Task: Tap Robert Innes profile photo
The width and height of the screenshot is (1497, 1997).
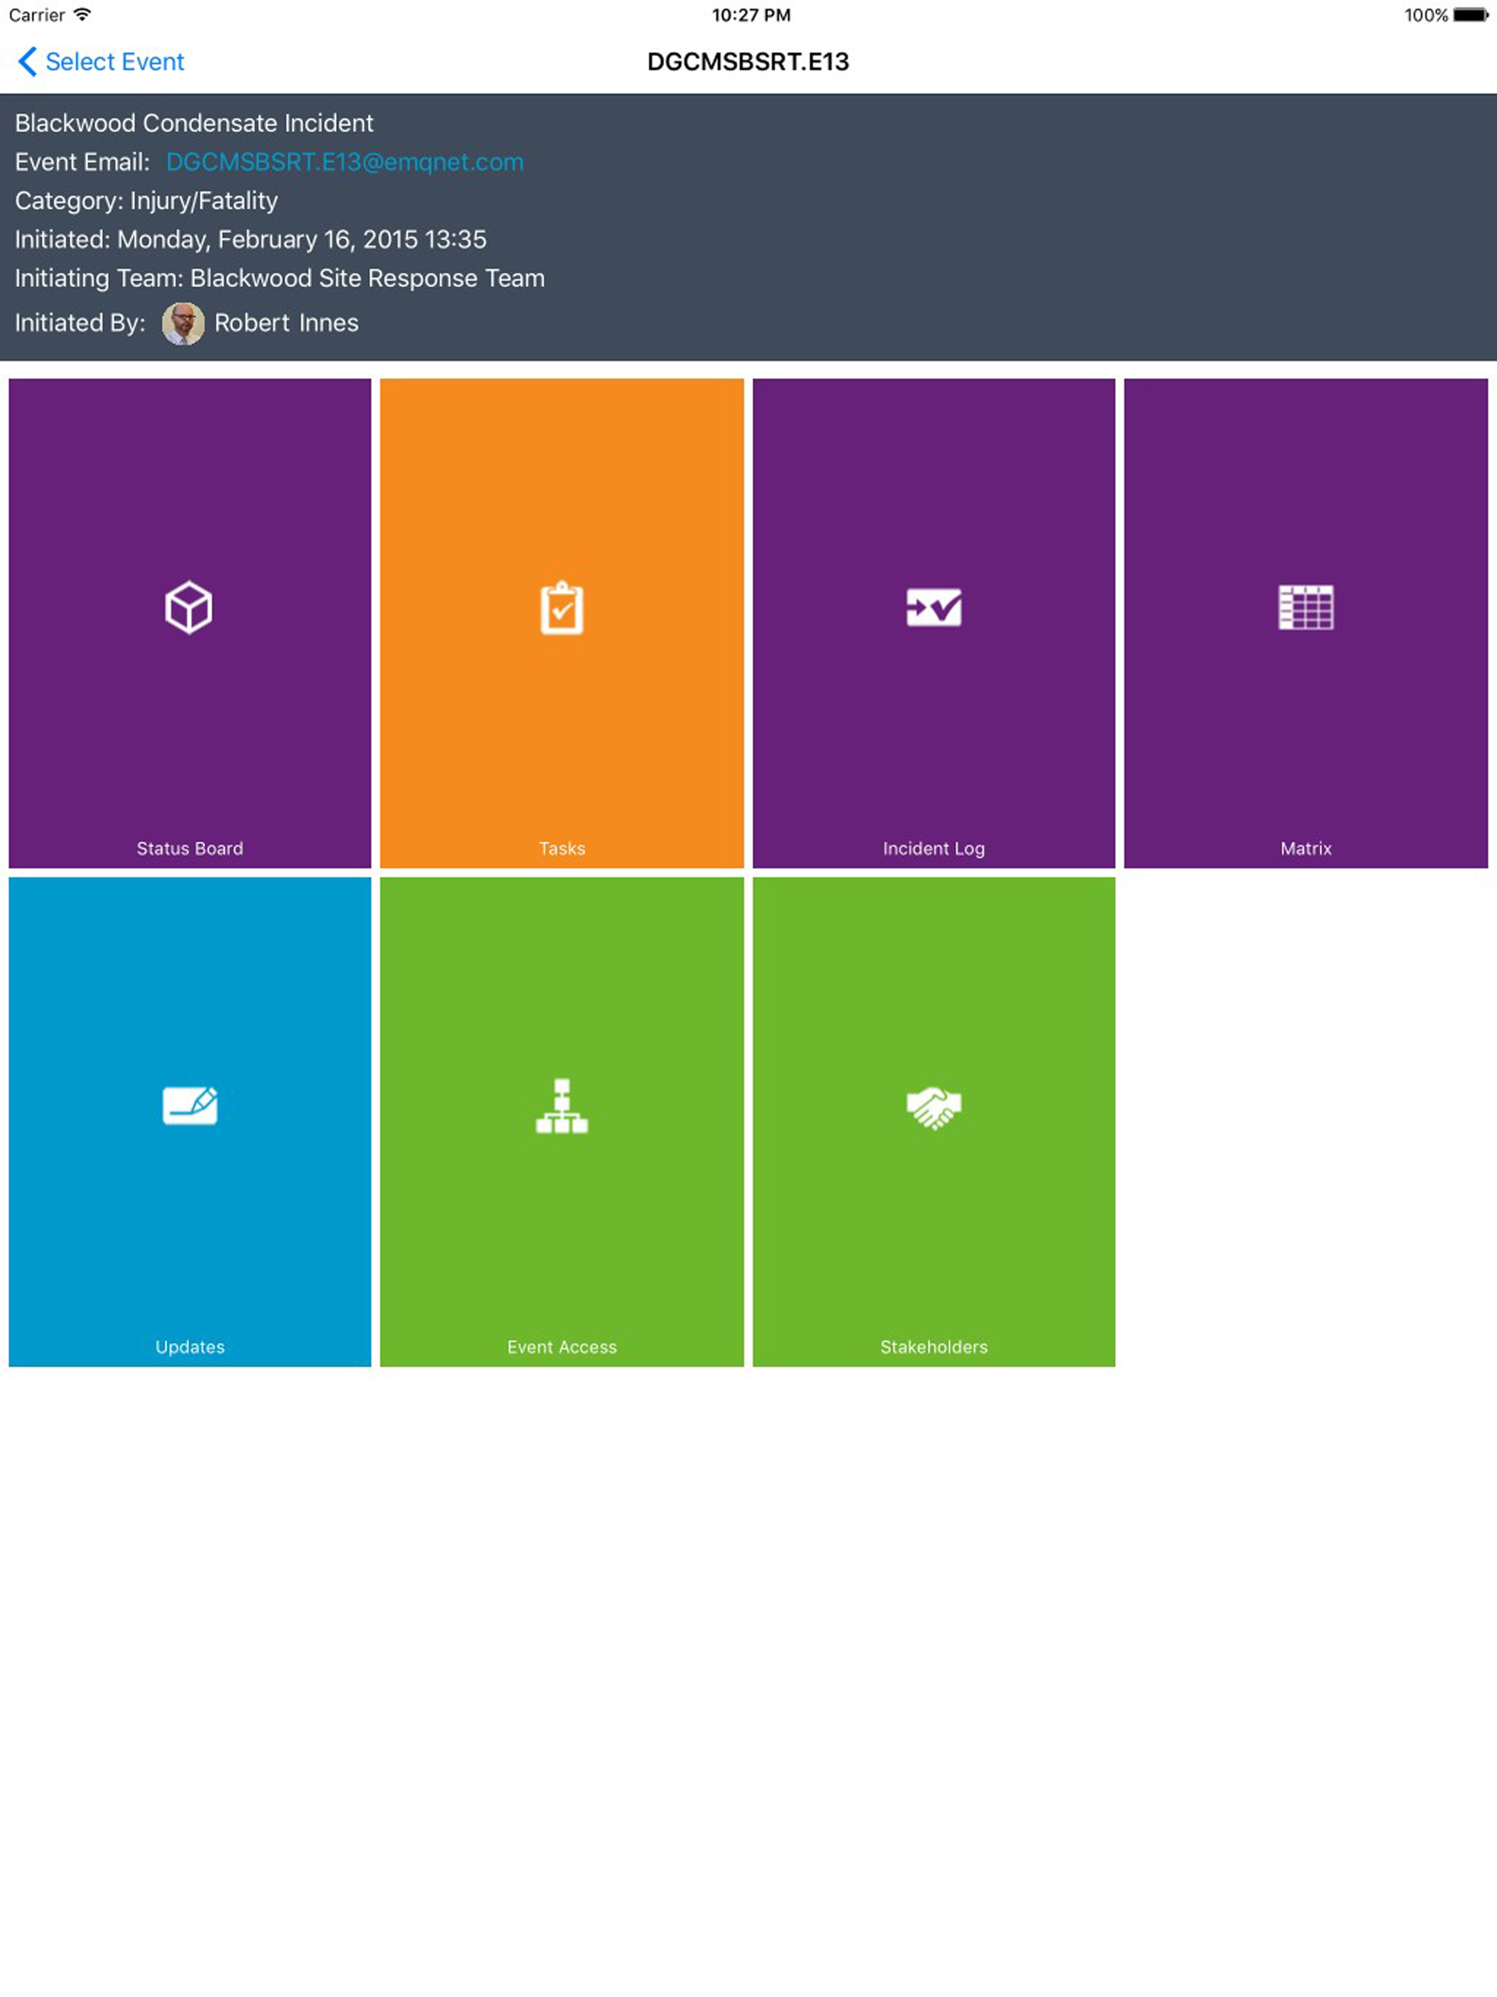Action: 183,323
